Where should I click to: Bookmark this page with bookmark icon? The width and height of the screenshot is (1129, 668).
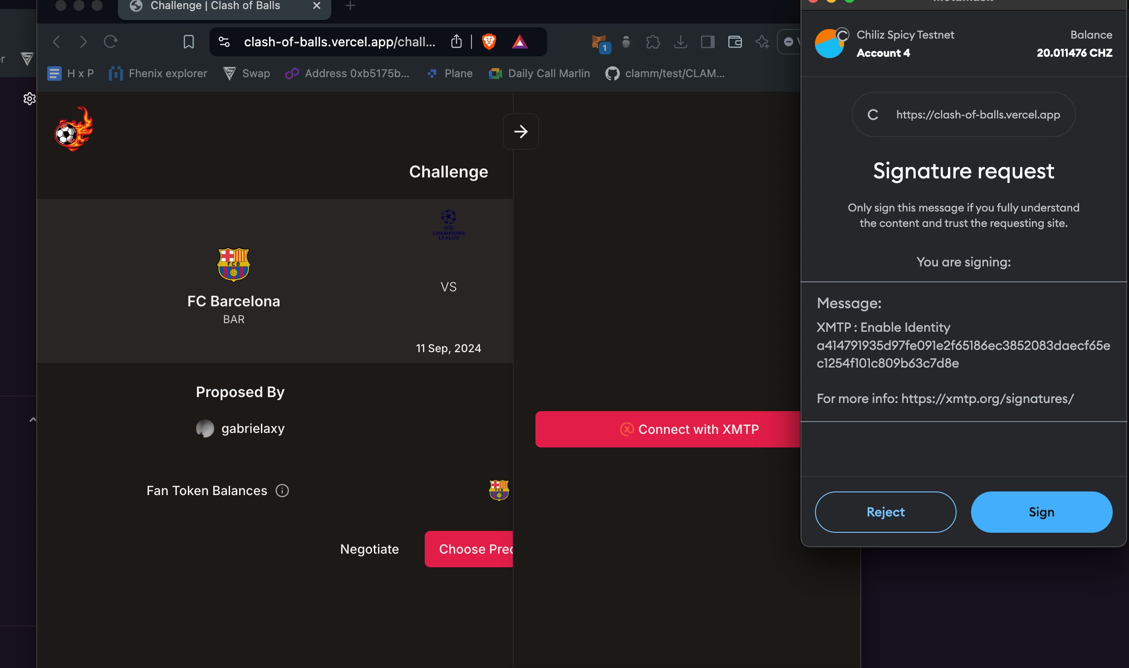(x=189, y=42)
